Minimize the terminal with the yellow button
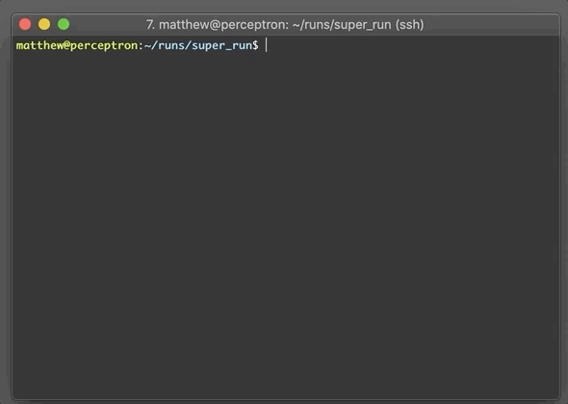 pos(44,24)
